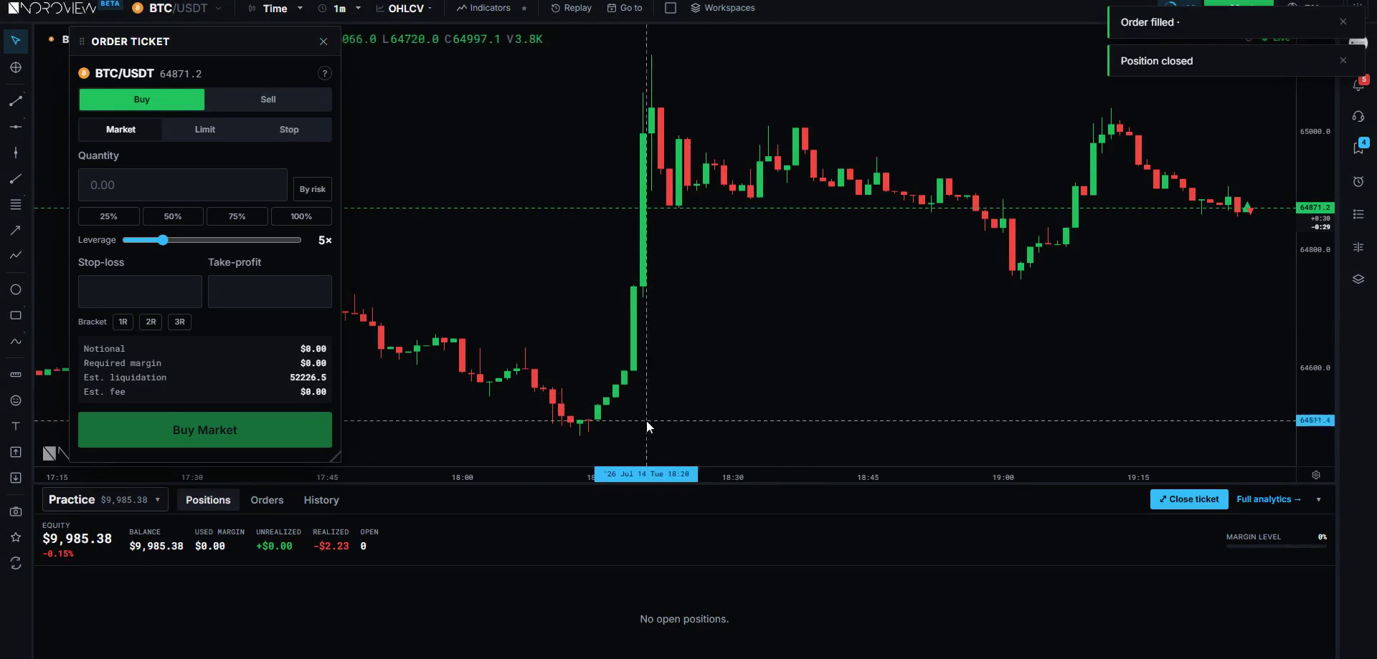Open the Orders tab
Image resolution: width=1377 pixels, height=659 pixels.
(267, 500)
